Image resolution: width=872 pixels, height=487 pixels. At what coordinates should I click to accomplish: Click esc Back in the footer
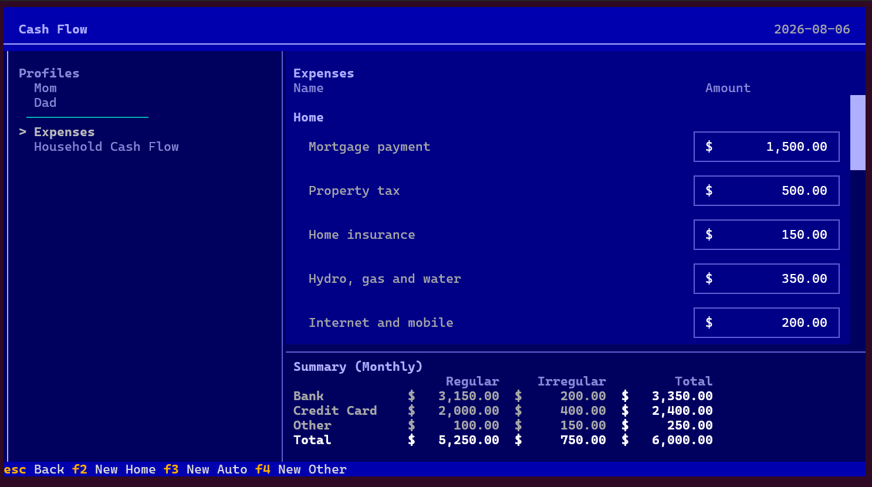pyautogui.click(x=34, y=469)
